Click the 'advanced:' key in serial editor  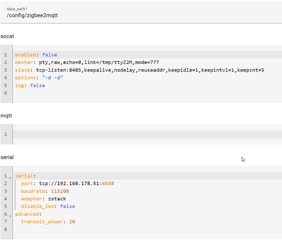pos(28,214)
